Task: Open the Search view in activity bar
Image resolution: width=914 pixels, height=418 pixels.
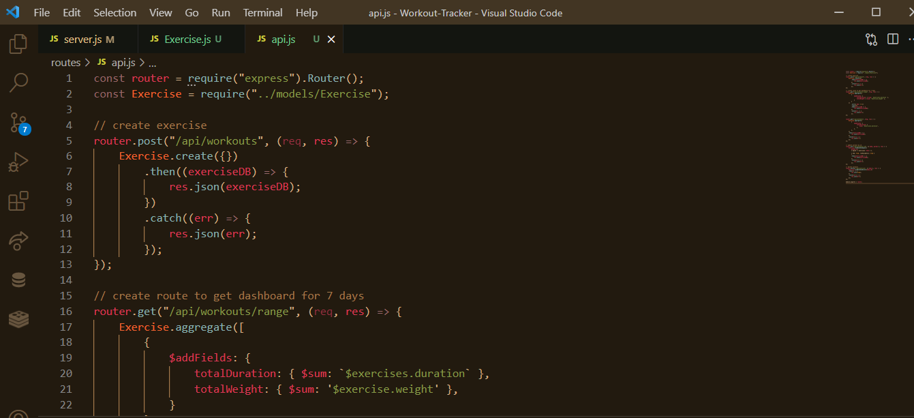Action: tap(18, 83)
